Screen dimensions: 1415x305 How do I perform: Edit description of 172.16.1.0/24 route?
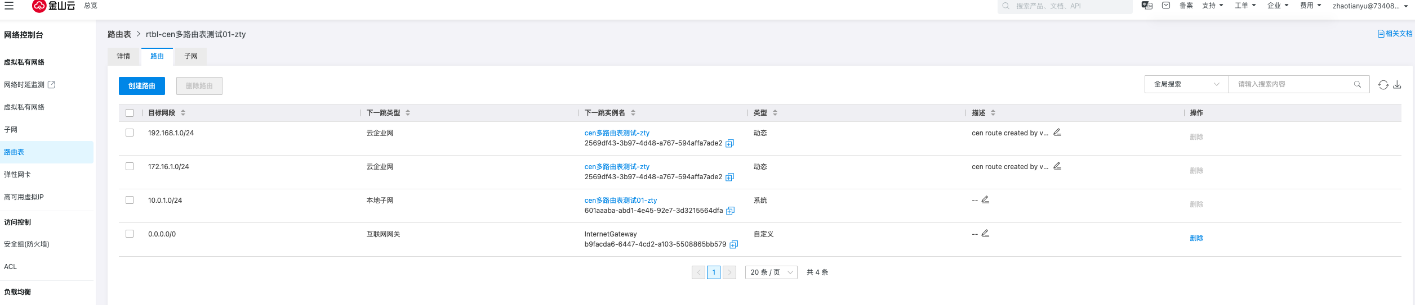point(1057,166)
